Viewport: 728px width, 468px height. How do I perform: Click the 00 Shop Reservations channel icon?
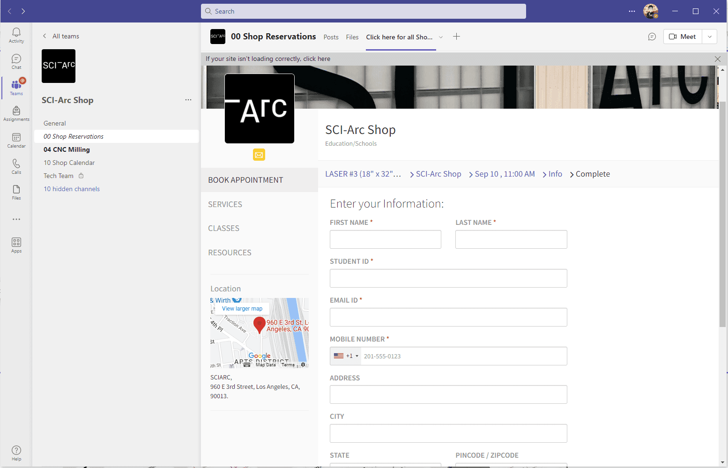[x=218, y=37]
